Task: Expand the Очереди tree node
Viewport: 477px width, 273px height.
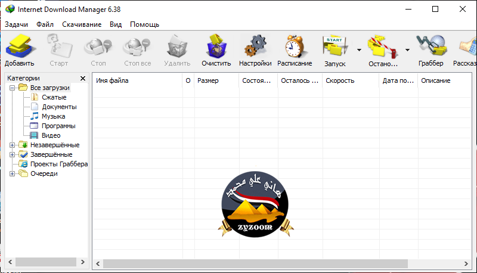Action: (x=12, y=173)
